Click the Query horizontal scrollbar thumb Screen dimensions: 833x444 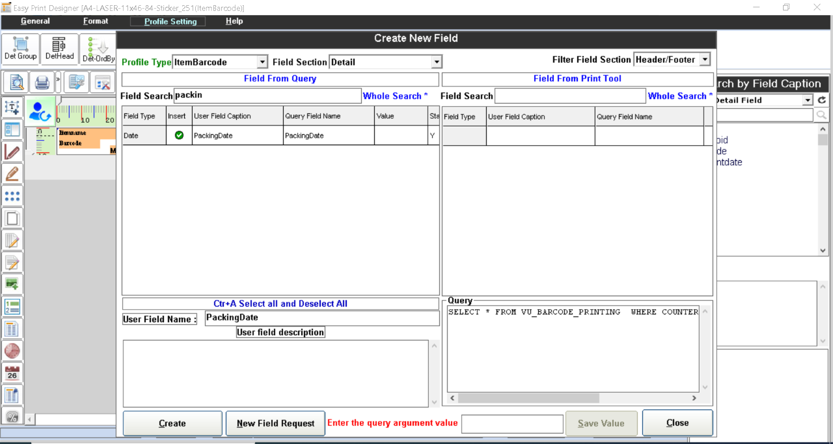(x=528, y=398)
